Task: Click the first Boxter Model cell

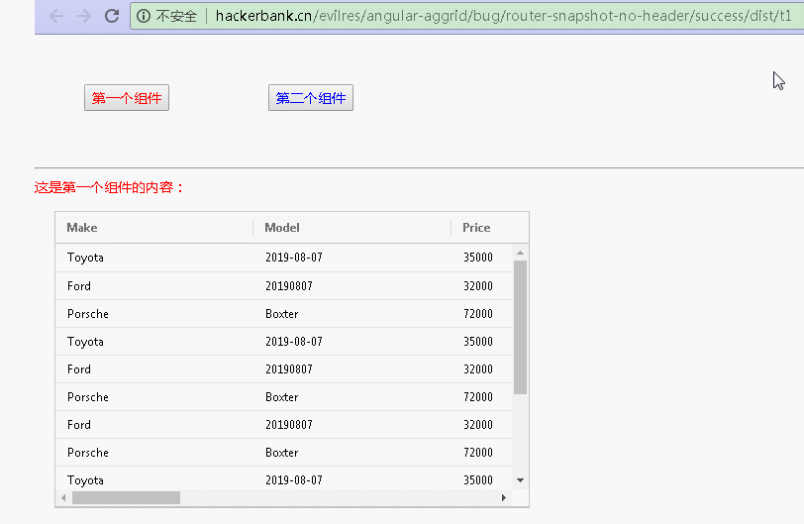Action: pyautogui.click(x=352, y=314)
